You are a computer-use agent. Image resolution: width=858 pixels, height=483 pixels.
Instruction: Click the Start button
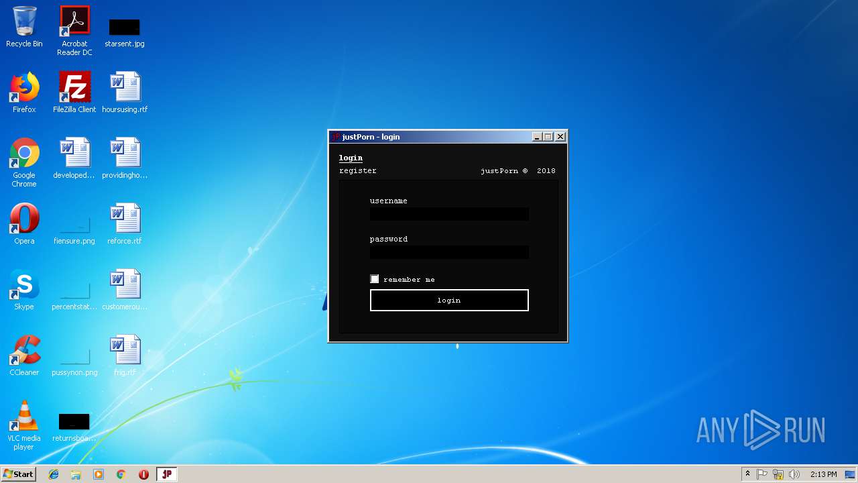pos(19,474)
